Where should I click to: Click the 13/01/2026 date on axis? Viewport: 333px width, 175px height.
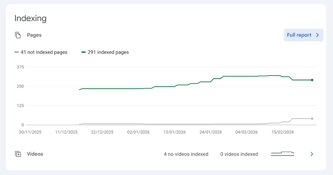click(x=174, y=132)
